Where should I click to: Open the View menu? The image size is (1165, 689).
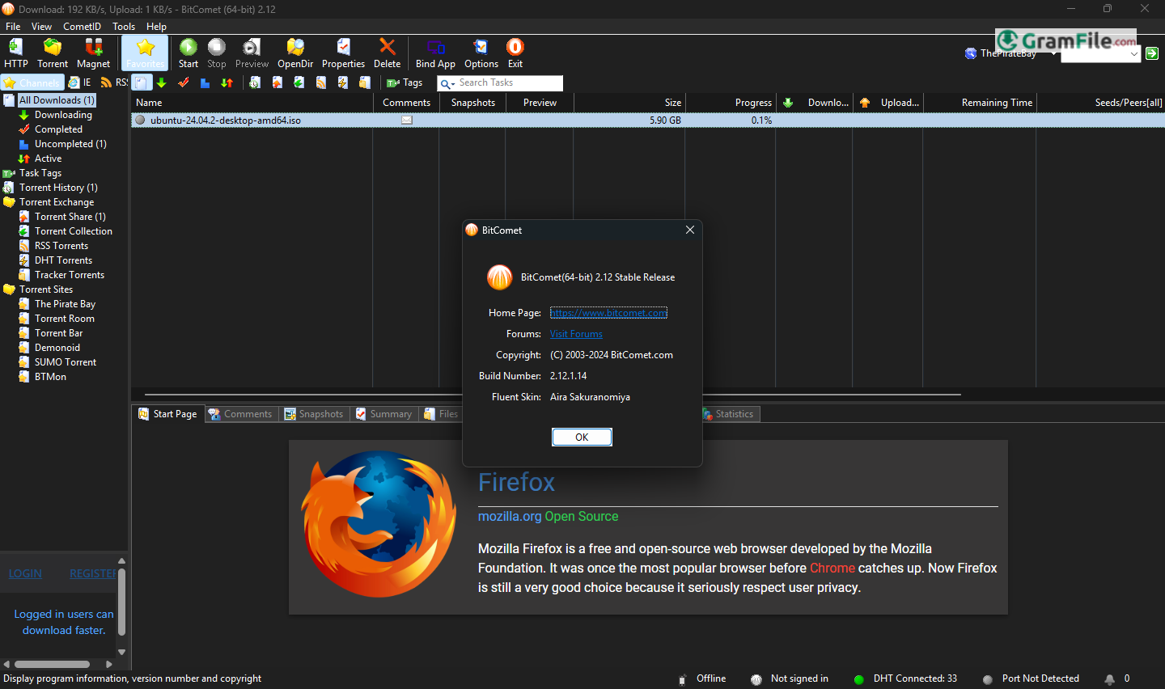(x=41, y=27)
